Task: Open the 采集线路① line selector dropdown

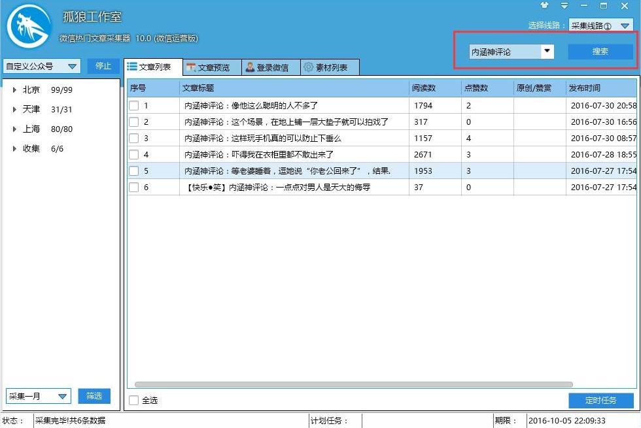Action: tap(600, 25)
